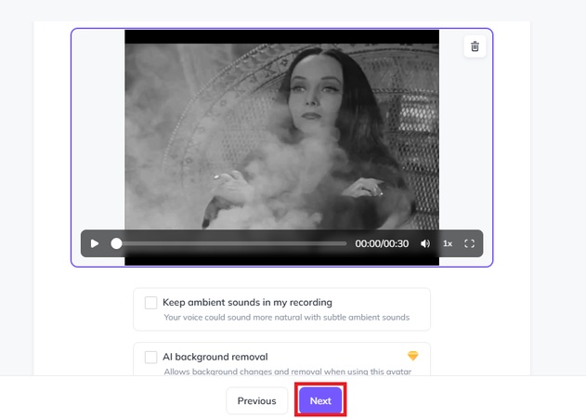This screenshot has width=586, height=418.
Task: Click the video seek slider handle
Action: click(116, 243)
